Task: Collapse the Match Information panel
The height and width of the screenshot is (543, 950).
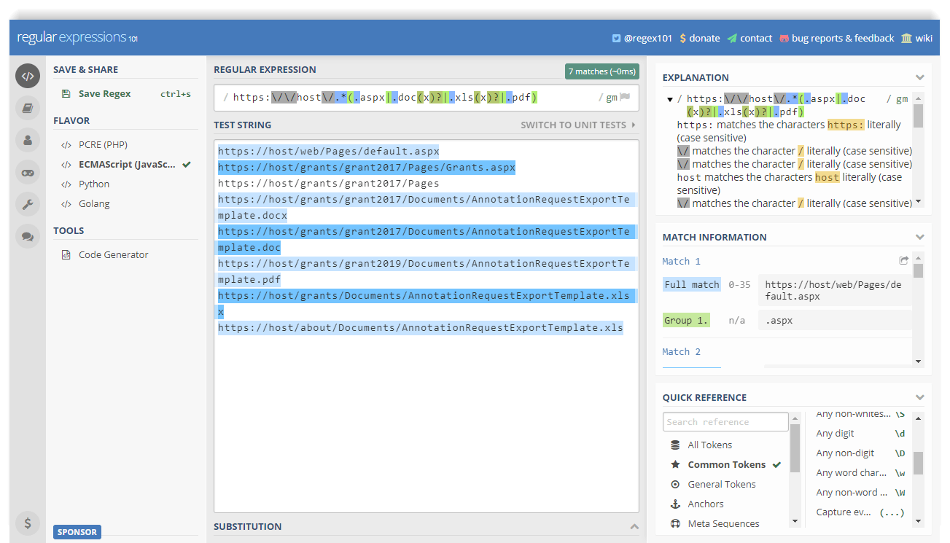Action: (x=919, y=237)
